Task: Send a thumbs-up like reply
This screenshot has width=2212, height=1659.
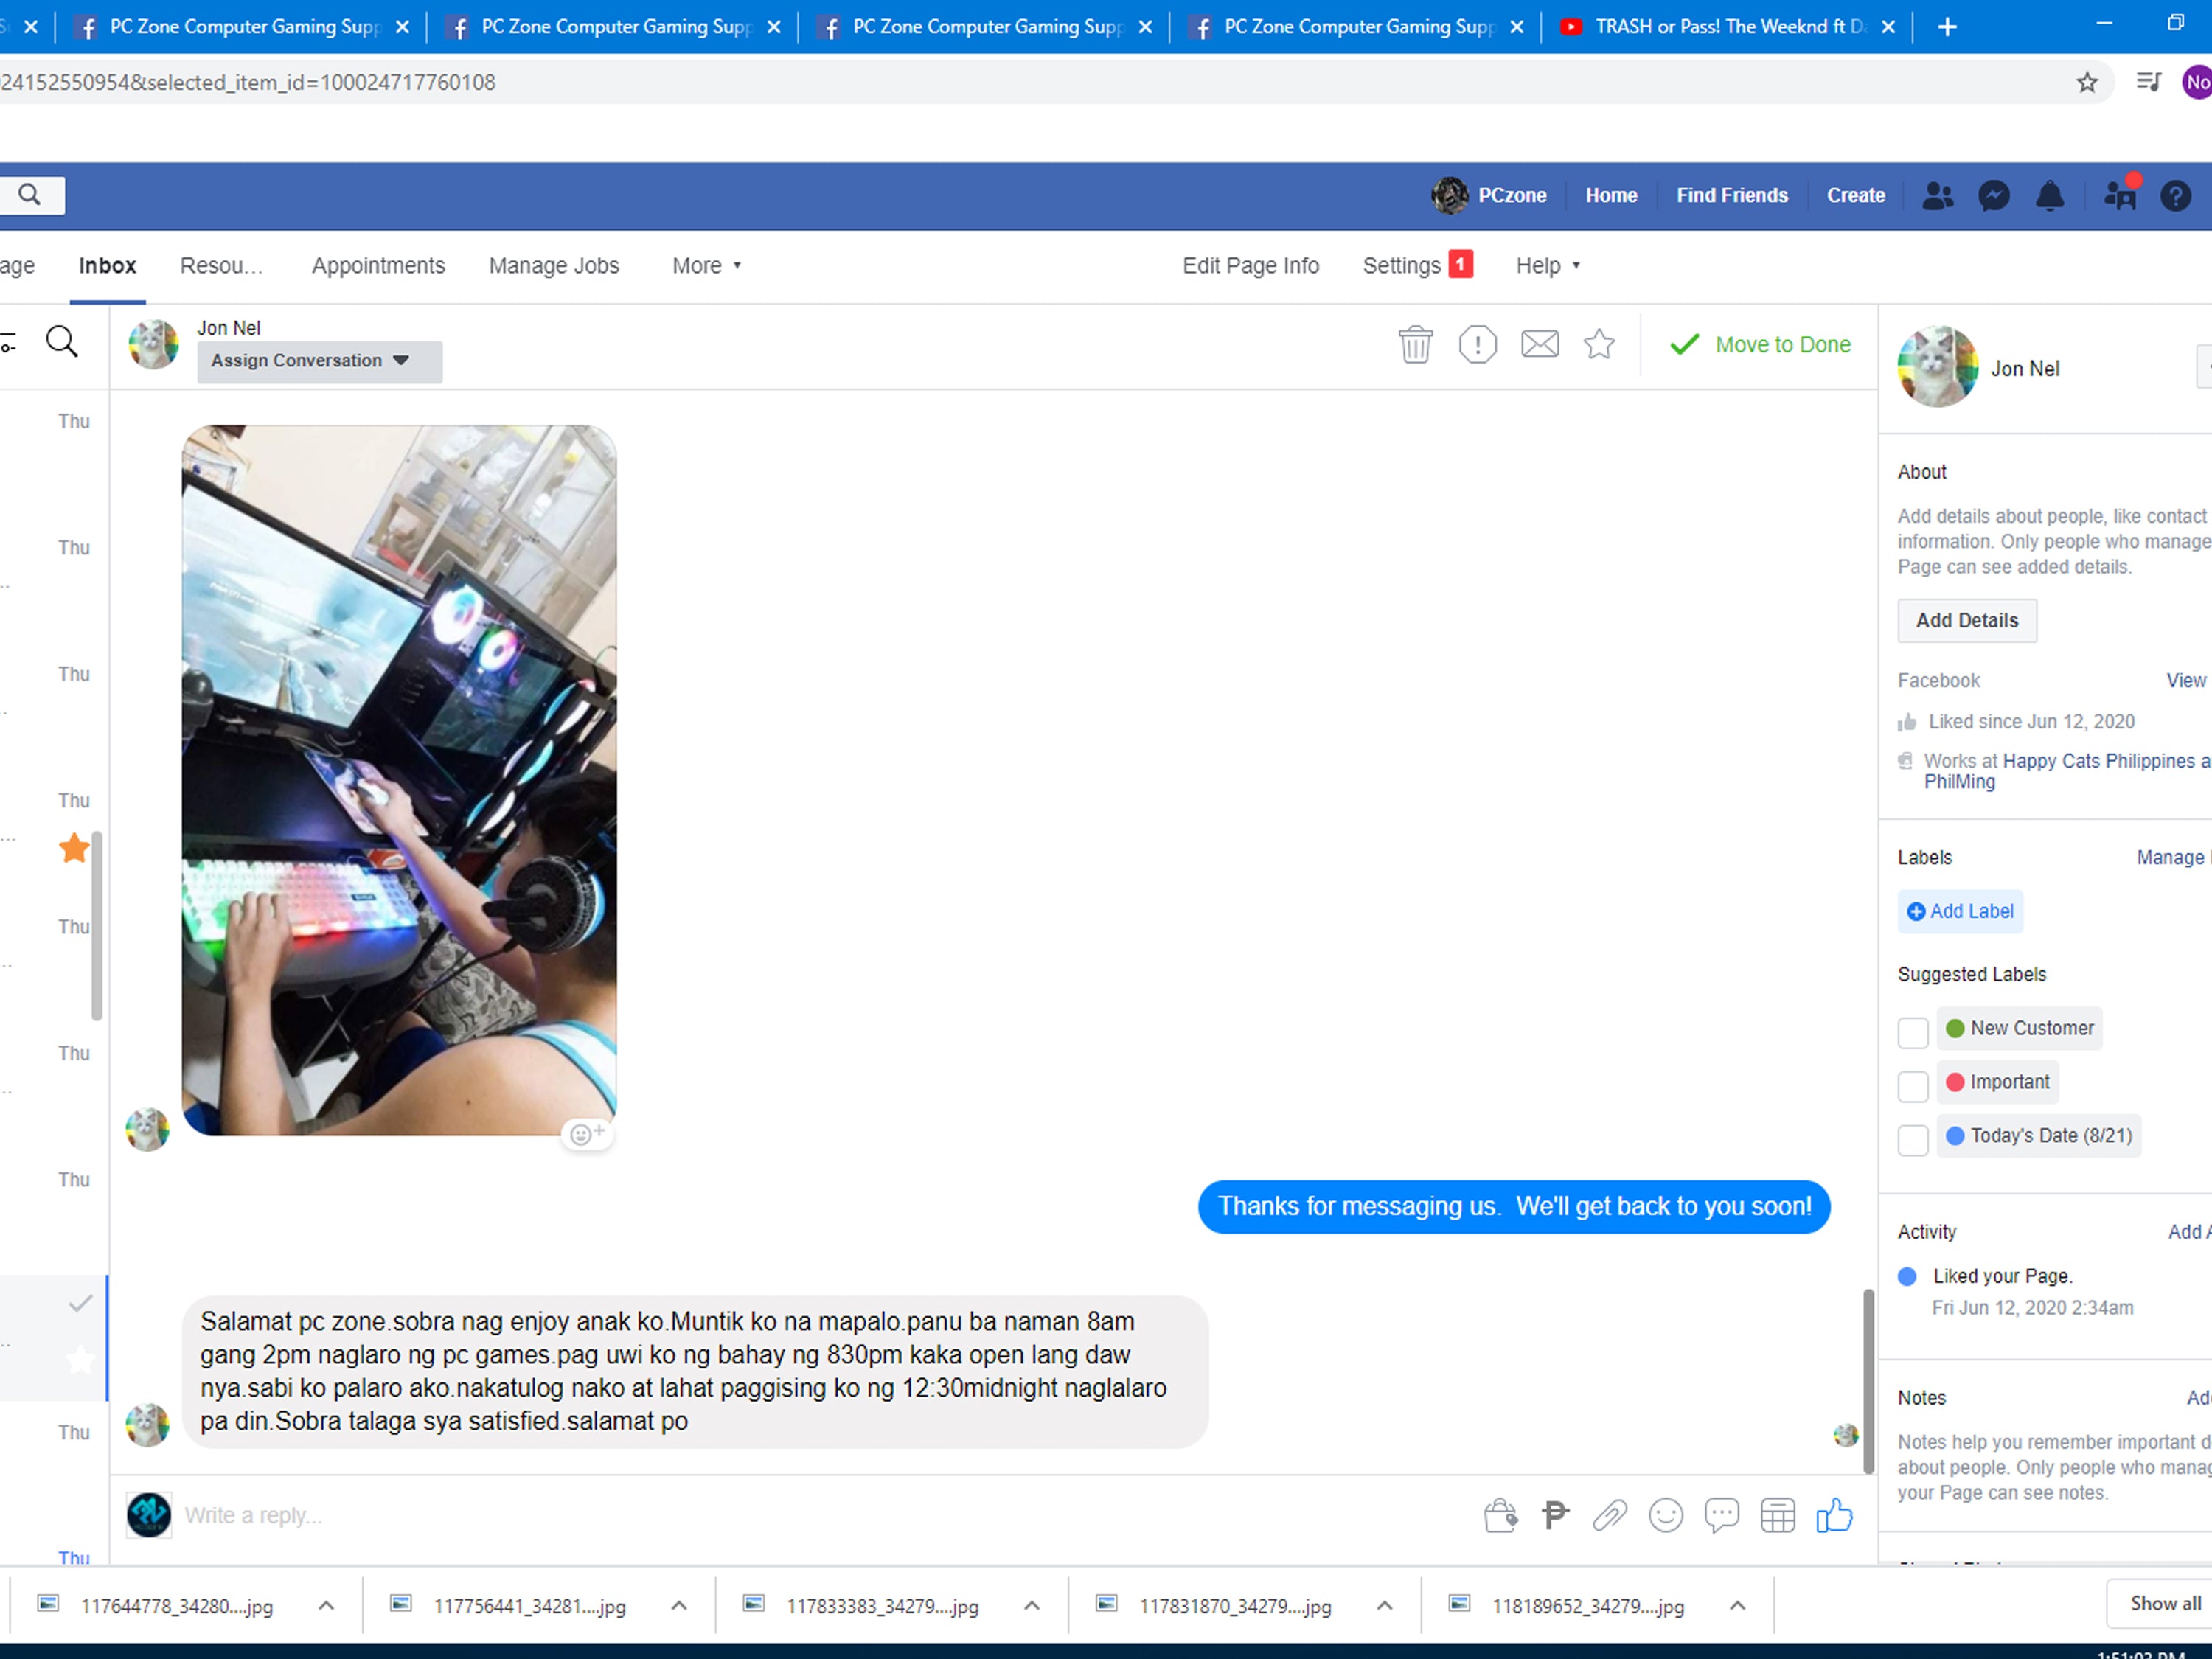Action: coord(1833,1516)
